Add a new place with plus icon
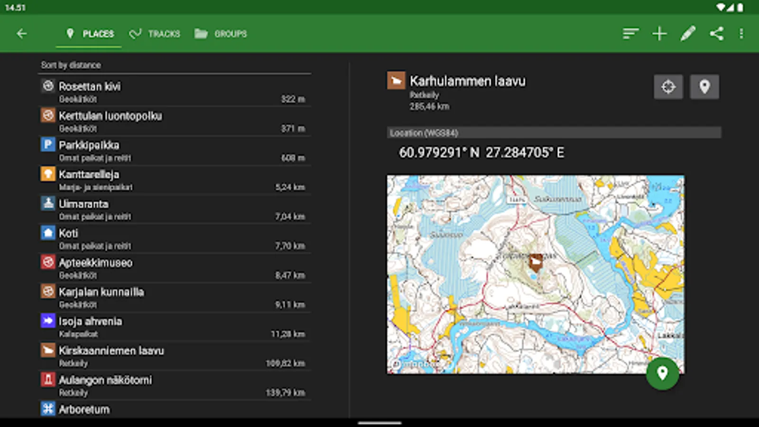 point(659,34)
